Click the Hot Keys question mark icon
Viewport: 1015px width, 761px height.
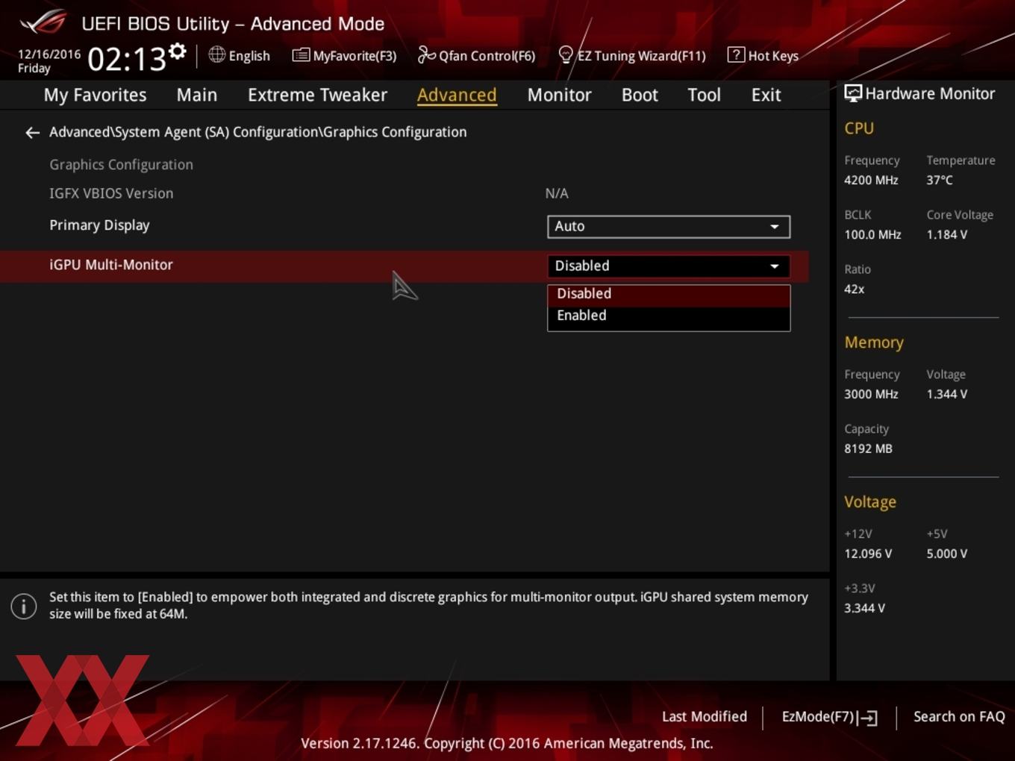coord(736,54)
